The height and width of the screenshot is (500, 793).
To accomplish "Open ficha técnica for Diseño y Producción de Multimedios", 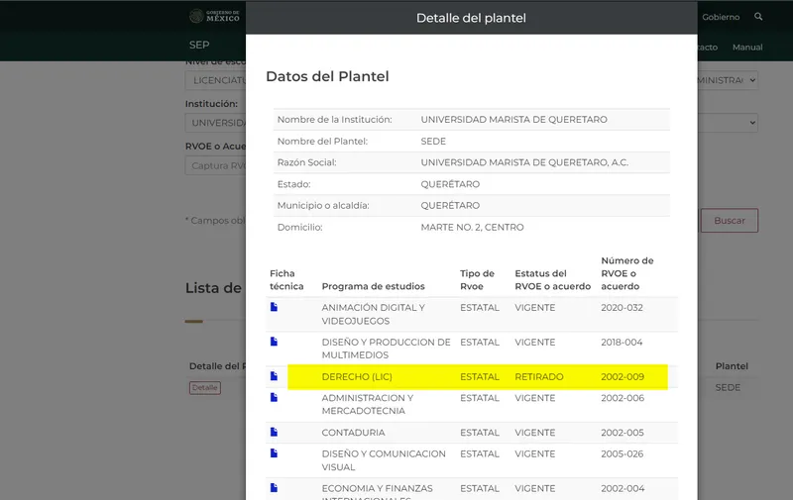I will (274, 342).
